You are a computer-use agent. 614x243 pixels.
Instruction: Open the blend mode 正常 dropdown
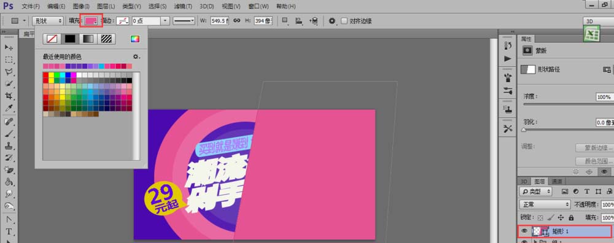tap(545, 205)
